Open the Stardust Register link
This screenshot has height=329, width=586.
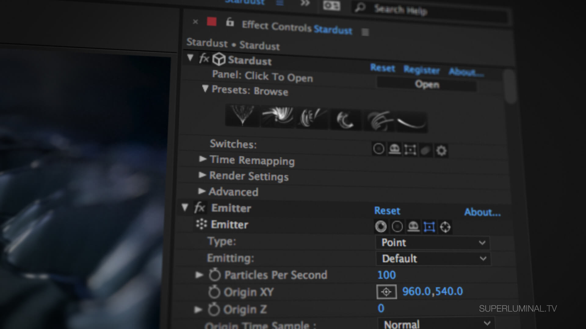(421, 70)
